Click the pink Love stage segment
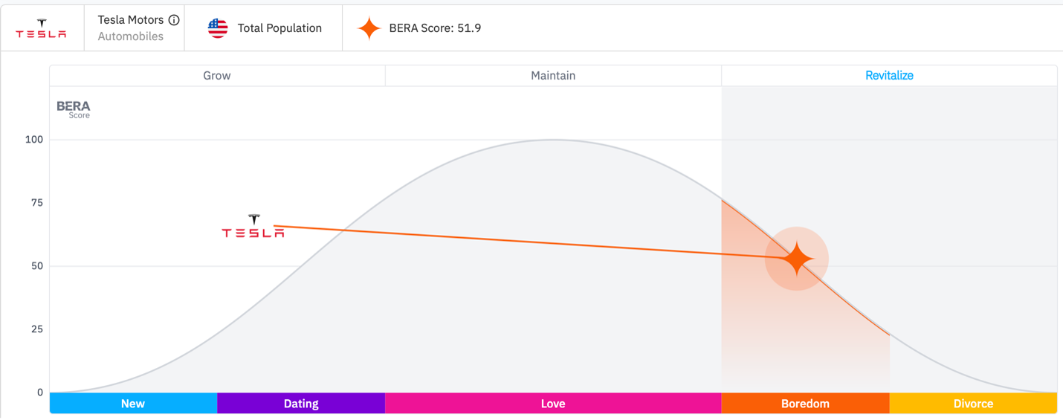The image size is (1063, 420). click(x=553, y=404)
